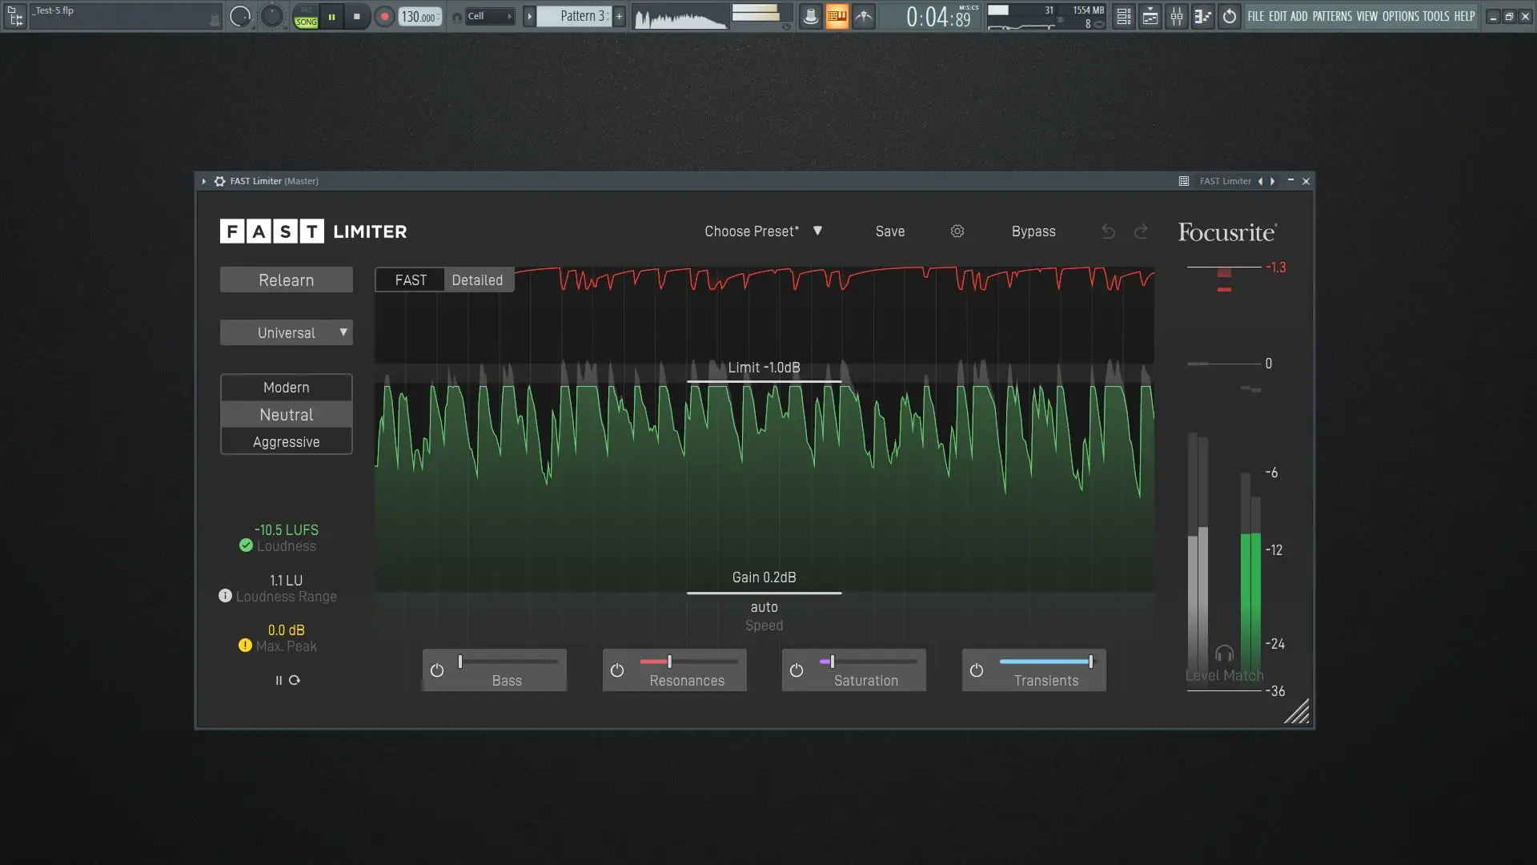Click the Save button in FAST Limiter
Screen dimensions: 1537x865
[x=889, y=231]
